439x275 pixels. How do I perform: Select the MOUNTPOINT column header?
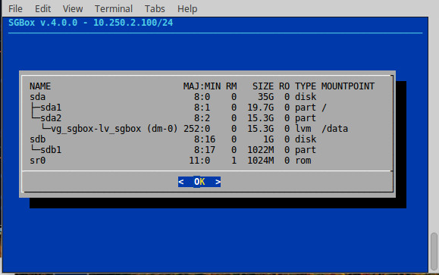click(x=348, y=86)
